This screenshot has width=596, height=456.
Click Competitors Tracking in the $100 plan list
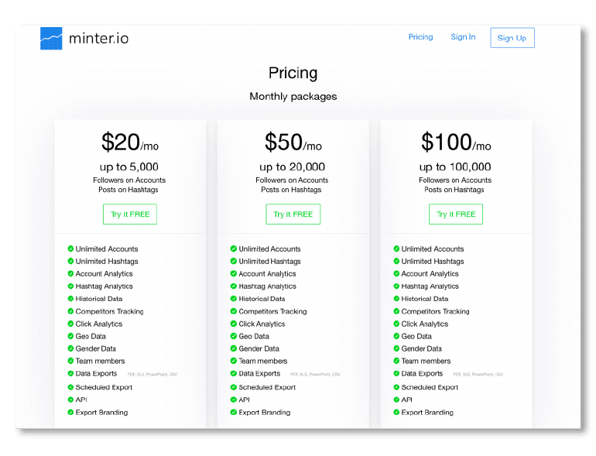[435, 311]
